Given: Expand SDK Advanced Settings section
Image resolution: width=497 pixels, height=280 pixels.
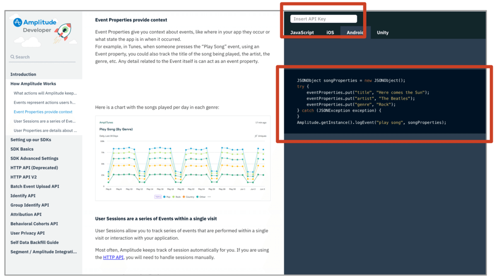Looking at the screenshot, I should (34, 158).
